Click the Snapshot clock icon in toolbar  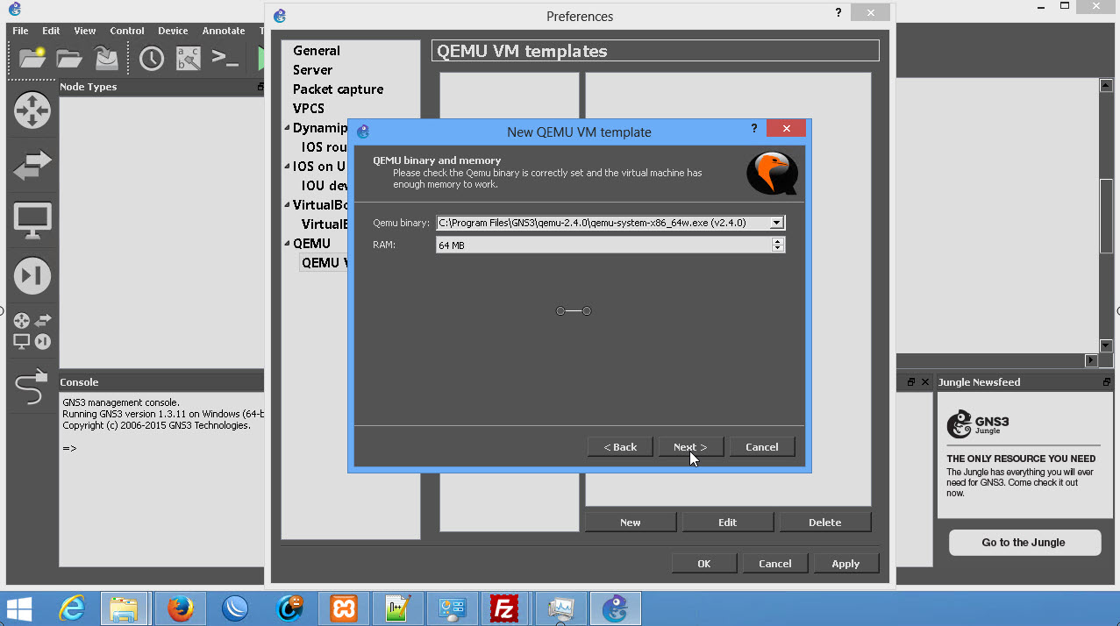coord(152,59)
